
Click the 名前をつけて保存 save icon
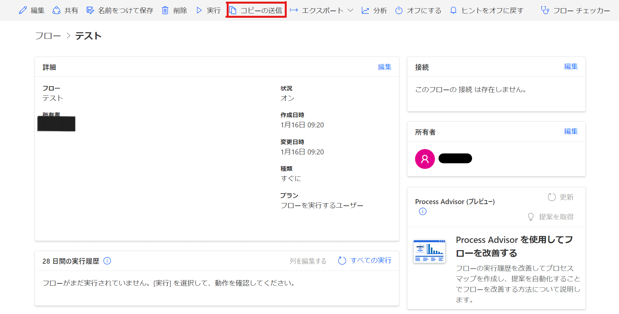[x=90, y=11]
